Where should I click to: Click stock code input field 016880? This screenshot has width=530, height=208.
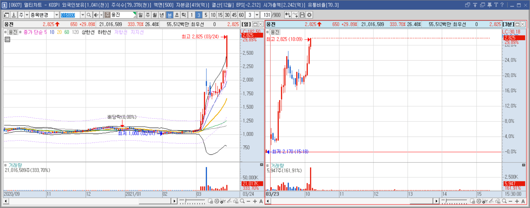pos(70,15)
